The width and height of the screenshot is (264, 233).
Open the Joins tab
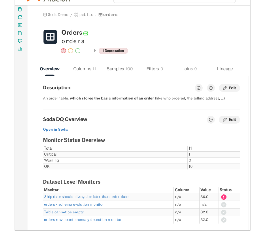click(190, 69)
